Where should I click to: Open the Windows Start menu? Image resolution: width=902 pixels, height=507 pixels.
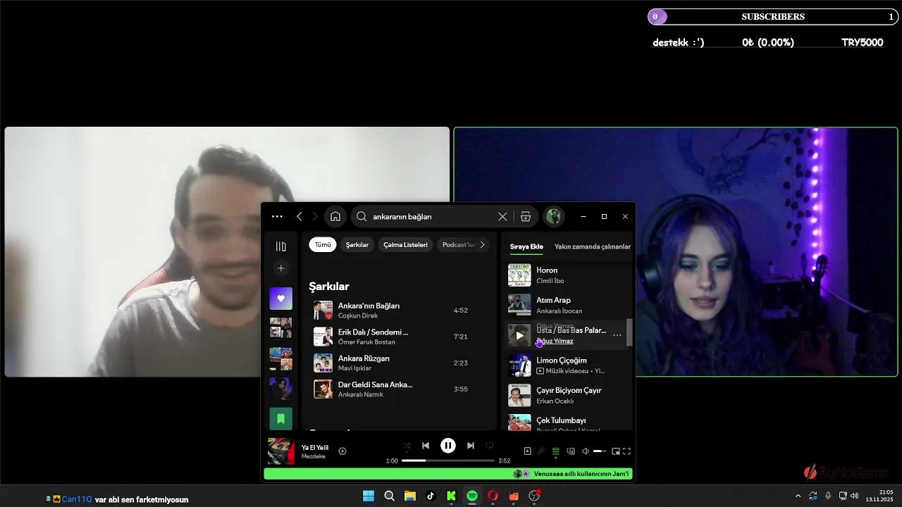[369, 496]
